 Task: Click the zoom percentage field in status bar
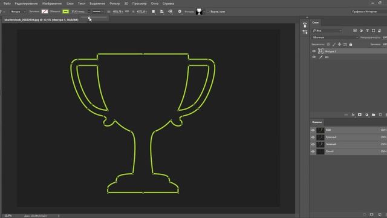(x=8, y=216)
